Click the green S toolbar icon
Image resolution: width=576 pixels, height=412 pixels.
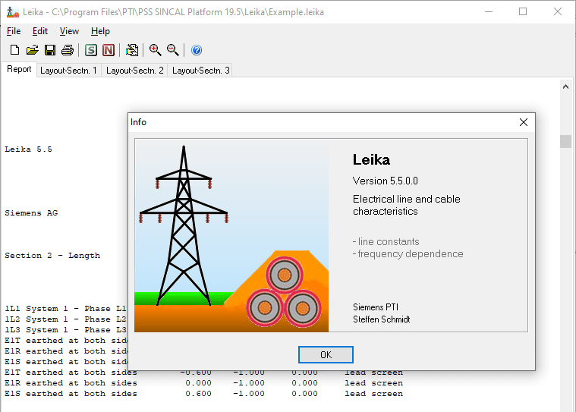[91, 50]
